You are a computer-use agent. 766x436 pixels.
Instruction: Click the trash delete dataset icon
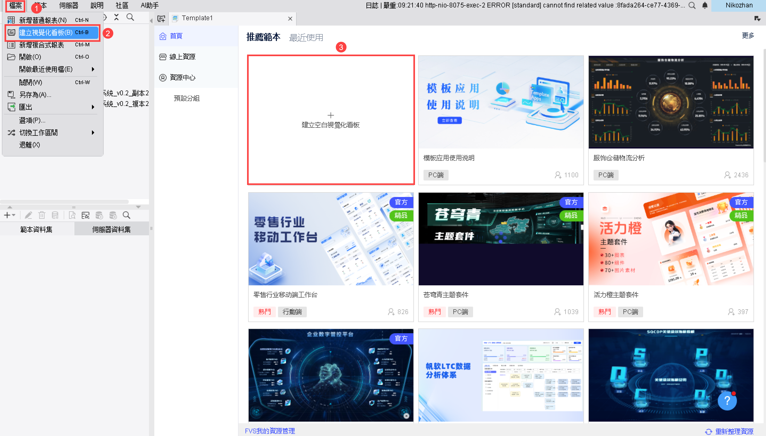tap(42, 215)
